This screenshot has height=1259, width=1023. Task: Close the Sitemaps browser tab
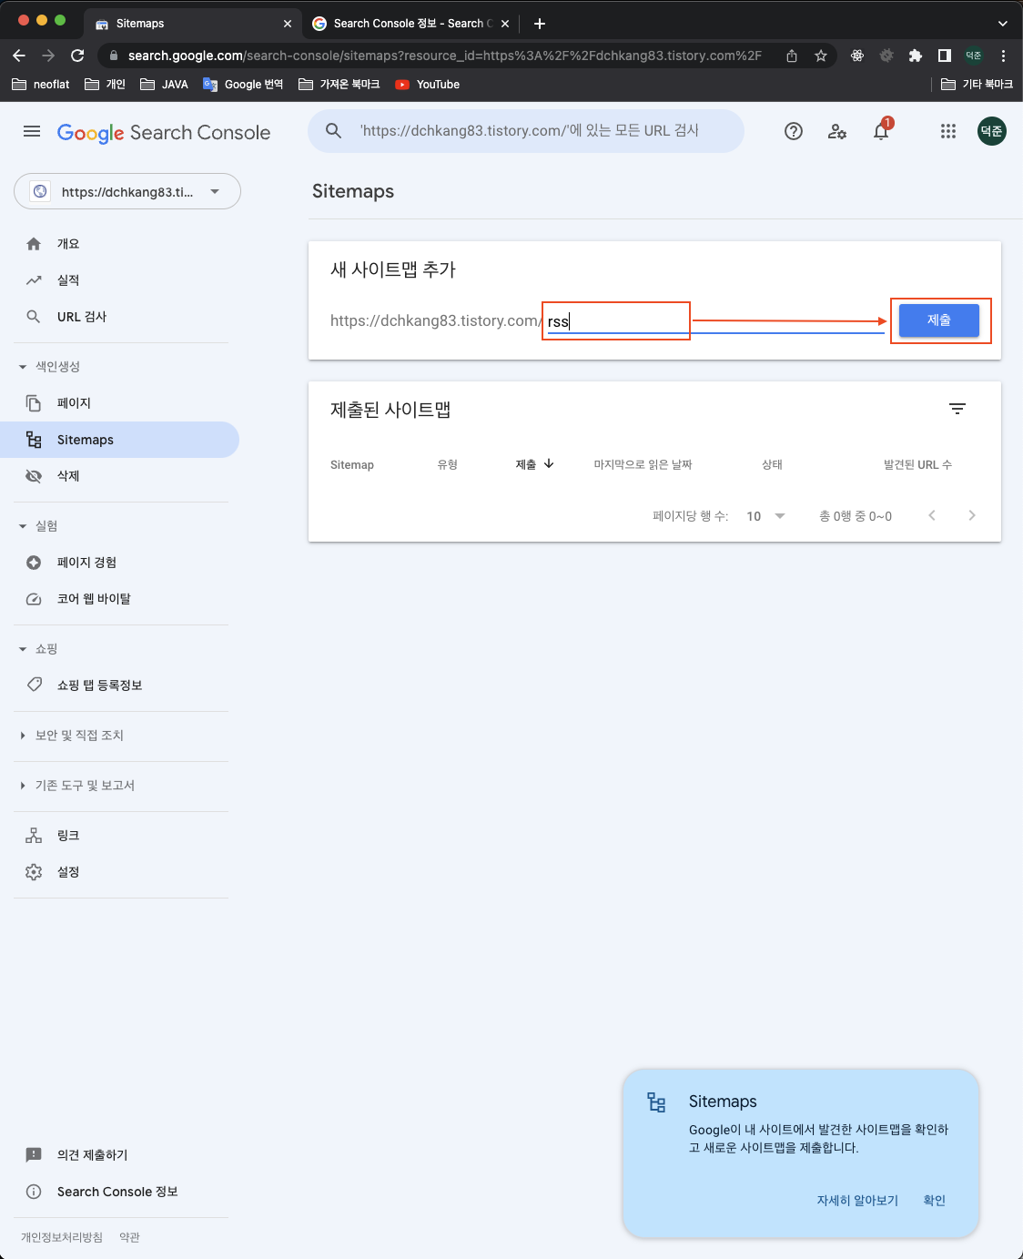[x=288, y=24]
